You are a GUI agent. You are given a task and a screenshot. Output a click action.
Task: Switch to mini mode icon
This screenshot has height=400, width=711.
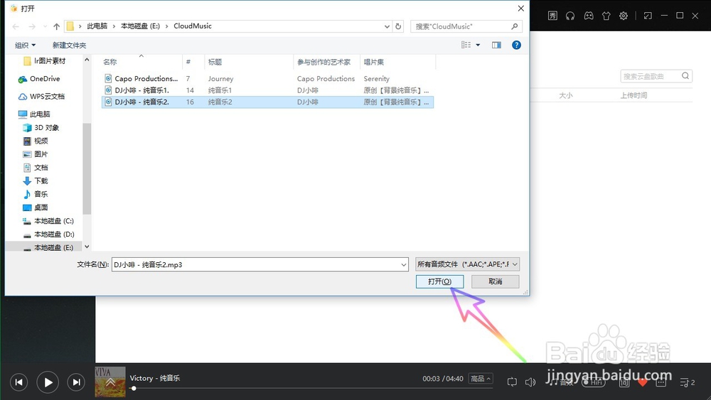648,16
